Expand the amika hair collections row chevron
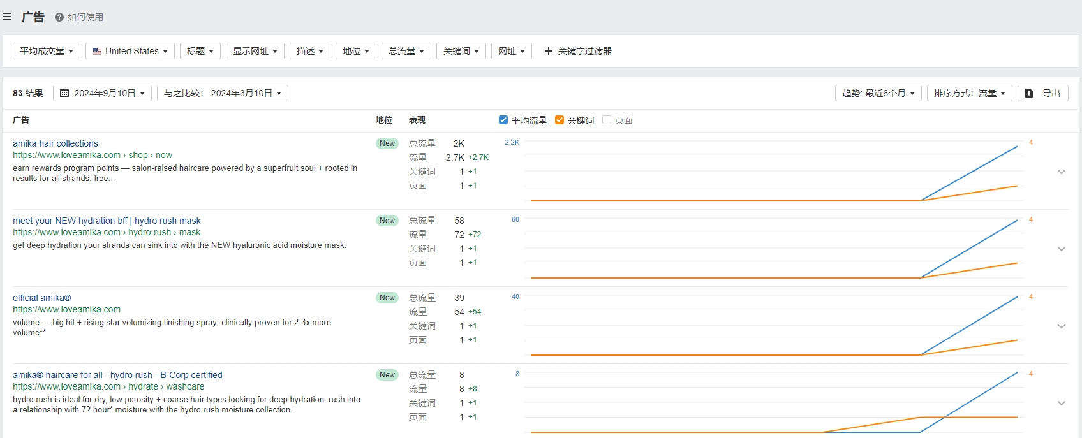 click(1062, 172)
